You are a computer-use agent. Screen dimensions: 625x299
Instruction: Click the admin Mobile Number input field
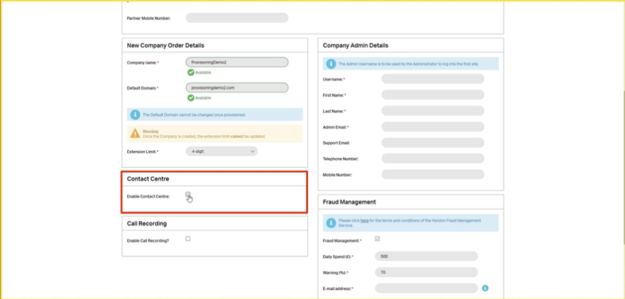tap(433, 175)
